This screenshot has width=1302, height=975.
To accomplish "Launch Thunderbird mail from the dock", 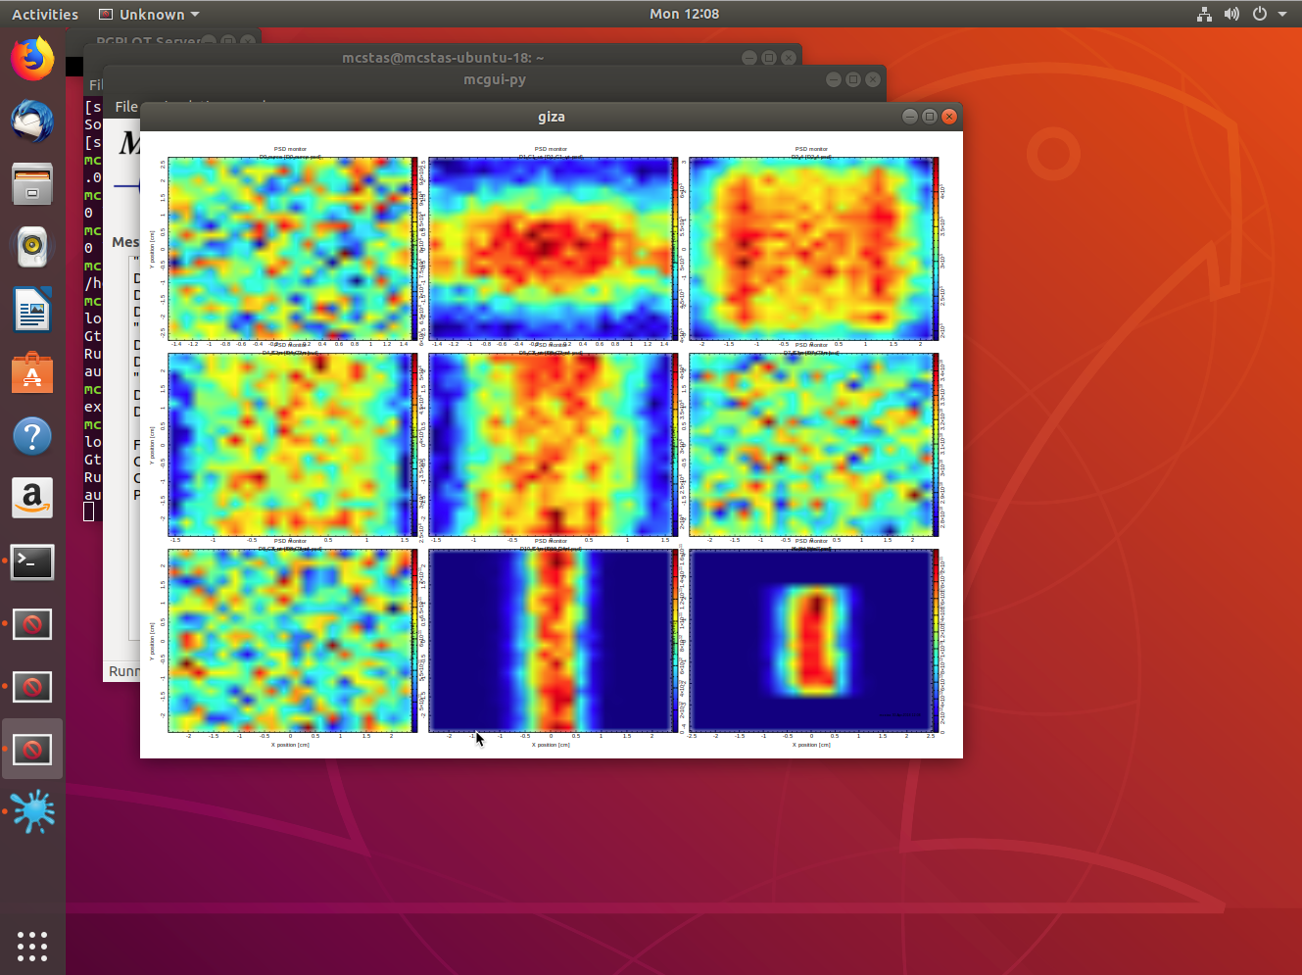I will [32, 122].
